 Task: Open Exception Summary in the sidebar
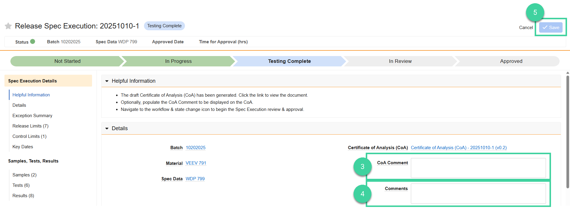point(32,115)
